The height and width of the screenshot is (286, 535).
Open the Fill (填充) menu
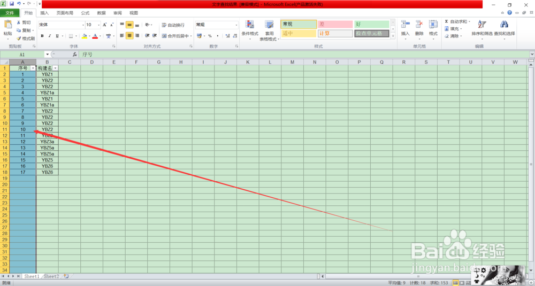[x=454, y=29]
